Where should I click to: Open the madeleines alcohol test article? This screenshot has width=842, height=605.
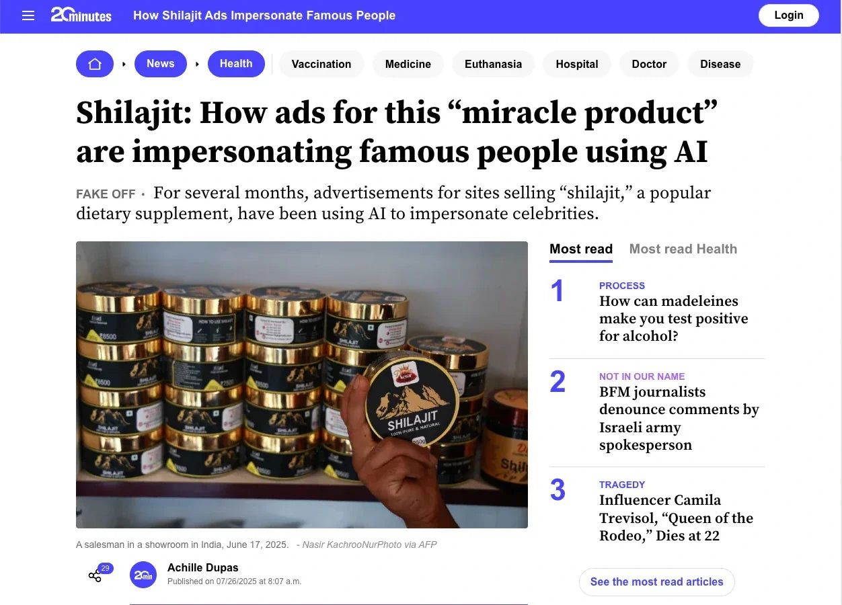(674, 319)
